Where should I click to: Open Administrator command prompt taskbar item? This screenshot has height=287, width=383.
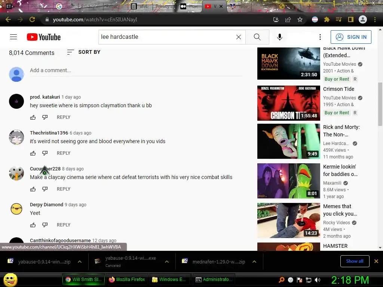point(214,280)
